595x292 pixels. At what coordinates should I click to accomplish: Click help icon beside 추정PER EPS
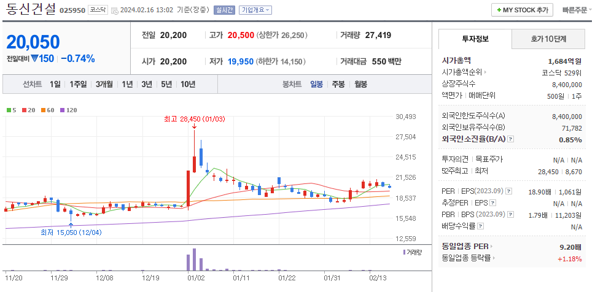pyautogui.click(x=492, y=203)
